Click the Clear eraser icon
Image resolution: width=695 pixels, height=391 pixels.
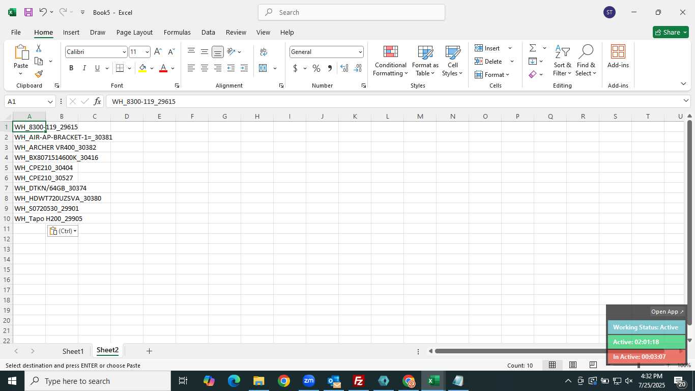533,74
